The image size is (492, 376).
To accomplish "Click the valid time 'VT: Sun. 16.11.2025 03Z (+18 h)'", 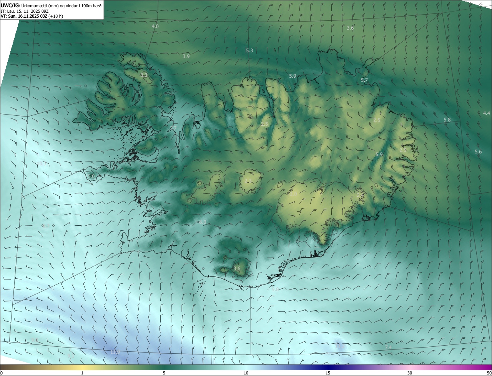I will [x=32, y=16].
